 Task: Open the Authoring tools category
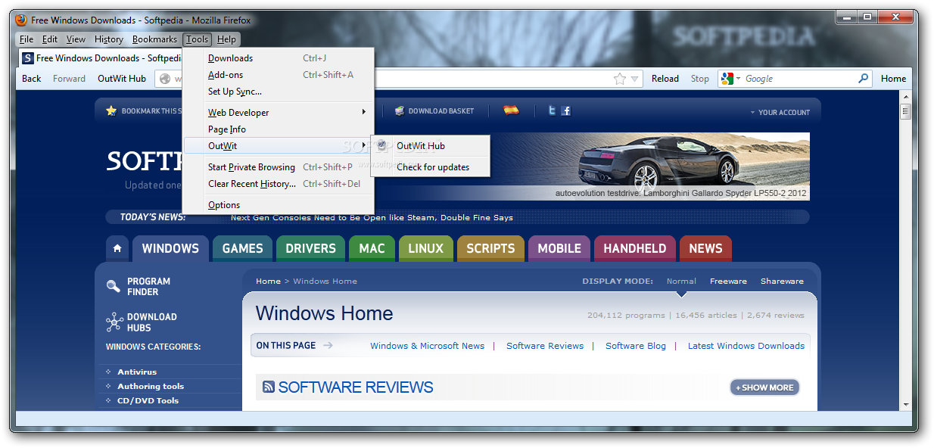pyautogui.click(x=151, y=386)
